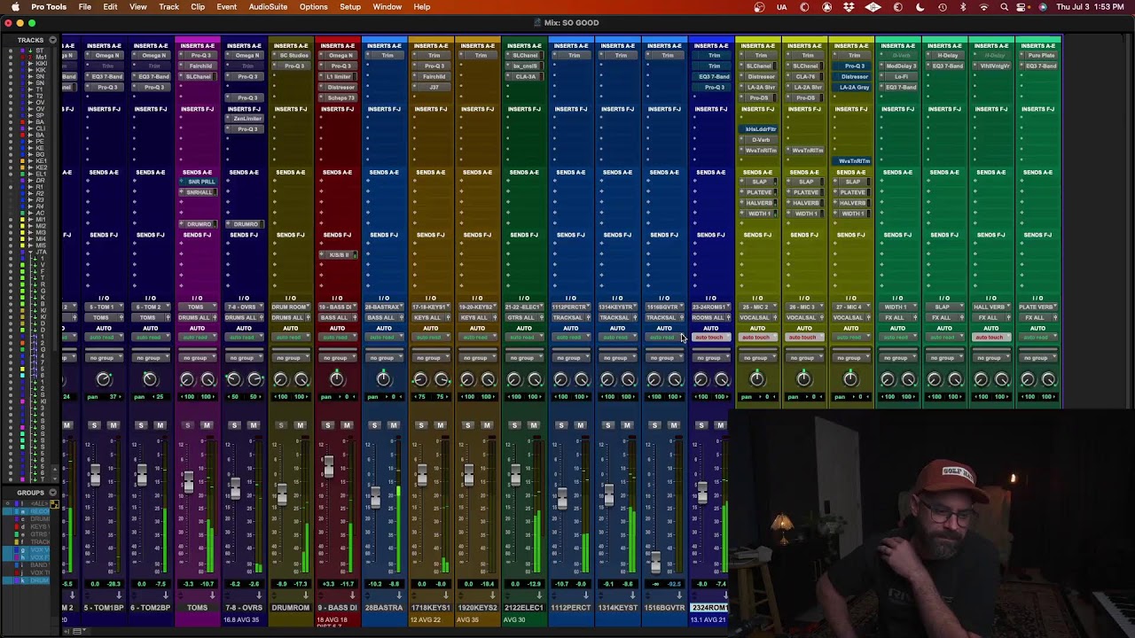Open 'GTRS ALL' output selector on 2122ELEC1 track

pos(524,317)
